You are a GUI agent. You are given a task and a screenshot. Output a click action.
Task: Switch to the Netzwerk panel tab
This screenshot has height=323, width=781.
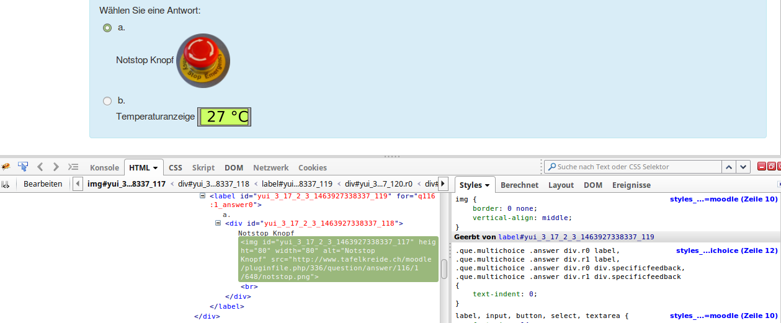click(x=270, y=167)
